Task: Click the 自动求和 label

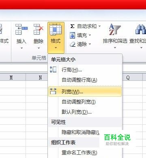Action: tap(87, 26)
